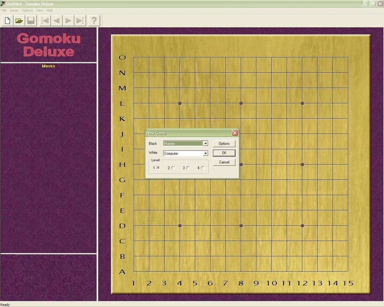Click the star point at row D column 12
This screenshot has height=307, width=384.
[302, 226]
